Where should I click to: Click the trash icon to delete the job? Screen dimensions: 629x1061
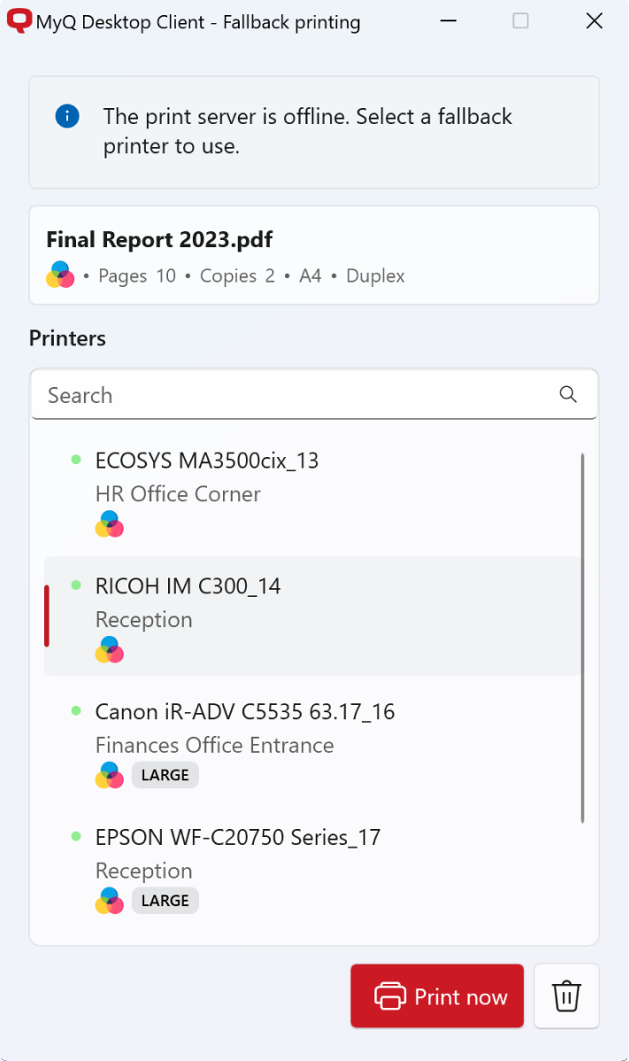click(x=565, y=995)
